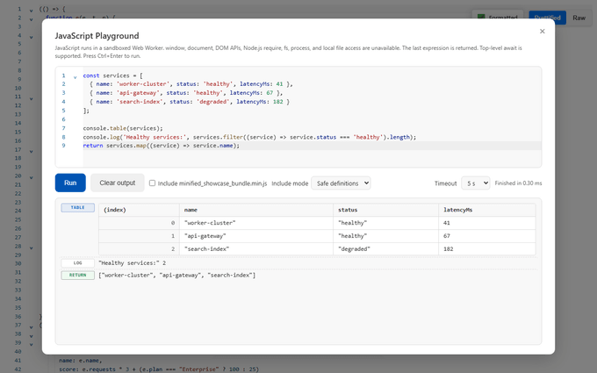The width and height of the screenshot is (597, 373).
Task: Click the status column header
Action: pos(385,210)
